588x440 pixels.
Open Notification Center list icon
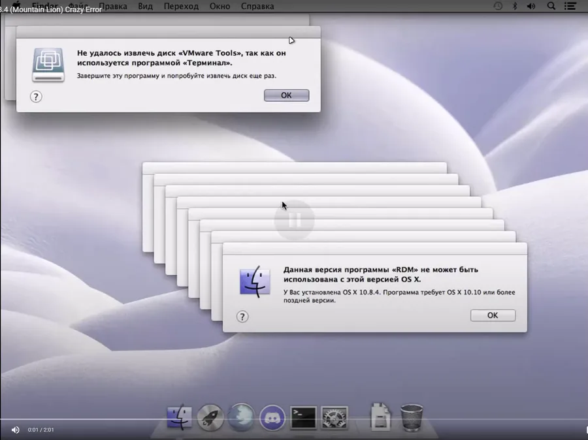point(570,6)
